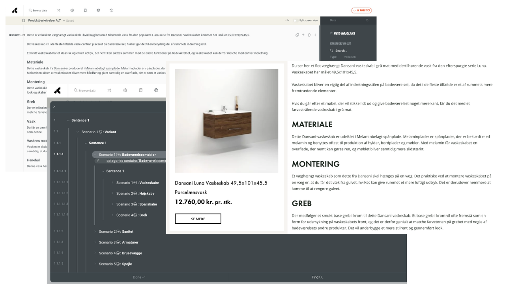Screen dimensions: 505x284
Task: Click Browse data in the second window toolbar
Action: pos(84,90)
